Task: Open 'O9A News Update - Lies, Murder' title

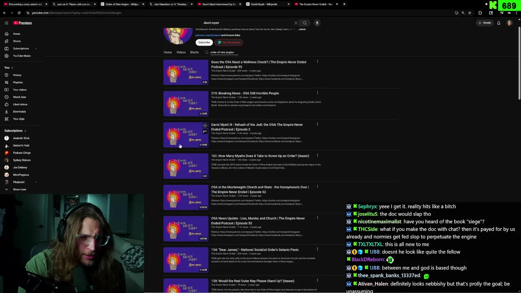Action: pyautogui.click(x=258, y=221)
